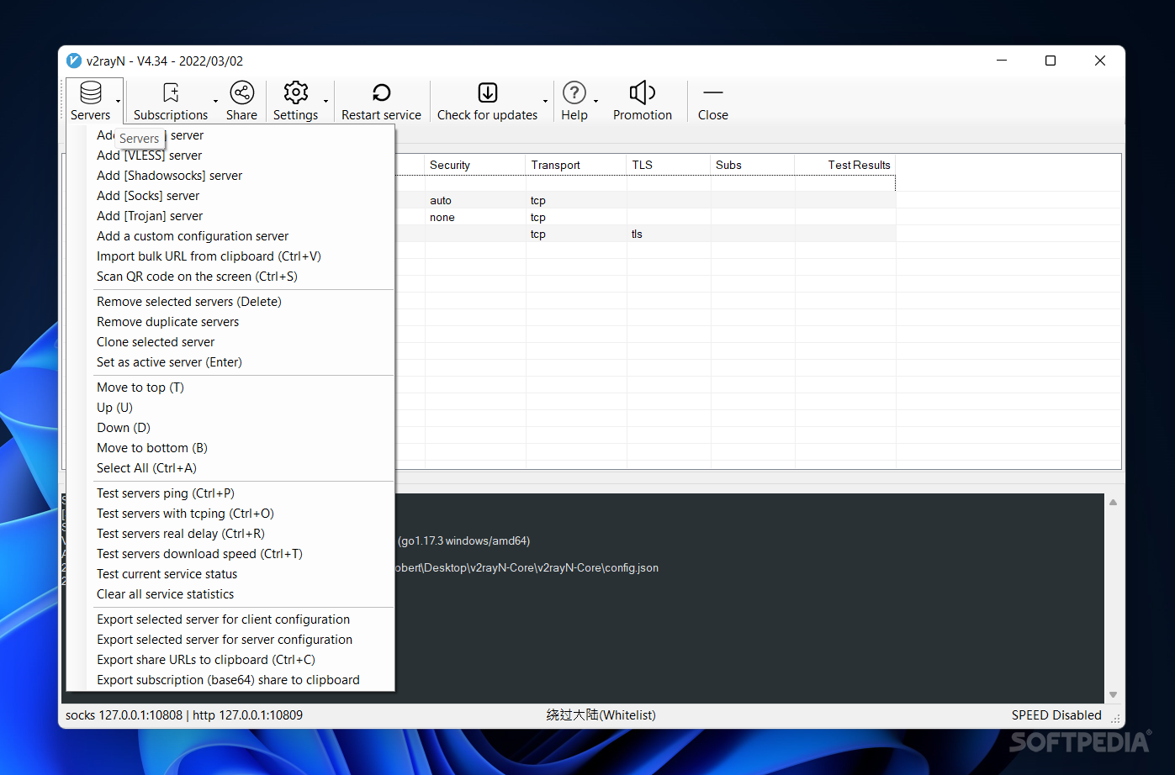
Task: Sort by the Subs column header
Action: coord(753,165)
